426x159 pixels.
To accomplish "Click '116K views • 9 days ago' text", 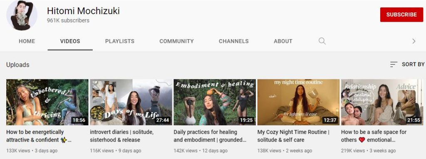I will [116, 151].
